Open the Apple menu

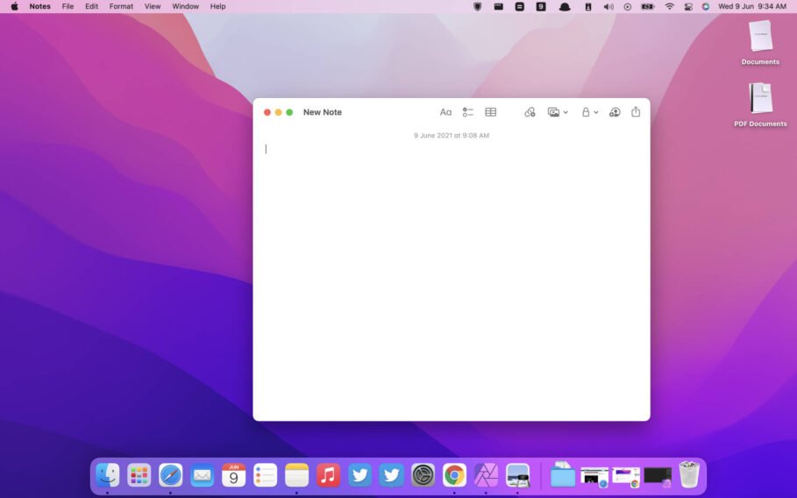pyautogui.click(x=14, y=7)
